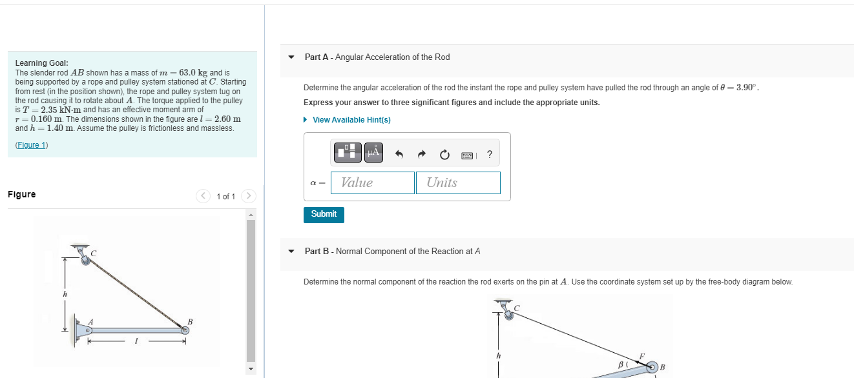Expand View Available Hint(s)
Viewport: 854px width, 378px height.
pyautogui.click(x=351, y=119)
